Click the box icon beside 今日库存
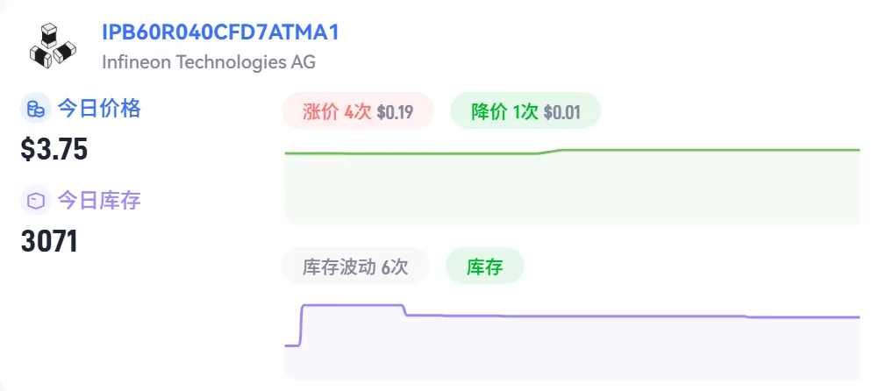 click(36, 200)
